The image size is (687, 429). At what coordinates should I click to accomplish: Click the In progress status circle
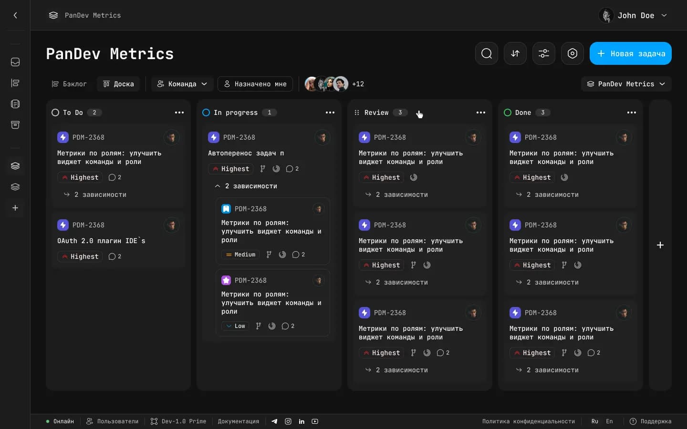click(206, 112)
